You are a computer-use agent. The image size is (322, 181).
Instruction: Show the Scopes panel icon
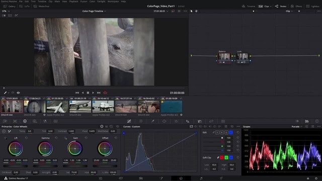point(307,121)
